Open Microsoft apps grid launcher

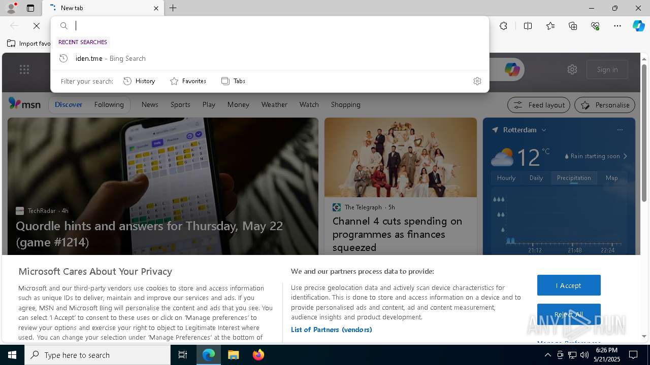[x=24, y=69]
